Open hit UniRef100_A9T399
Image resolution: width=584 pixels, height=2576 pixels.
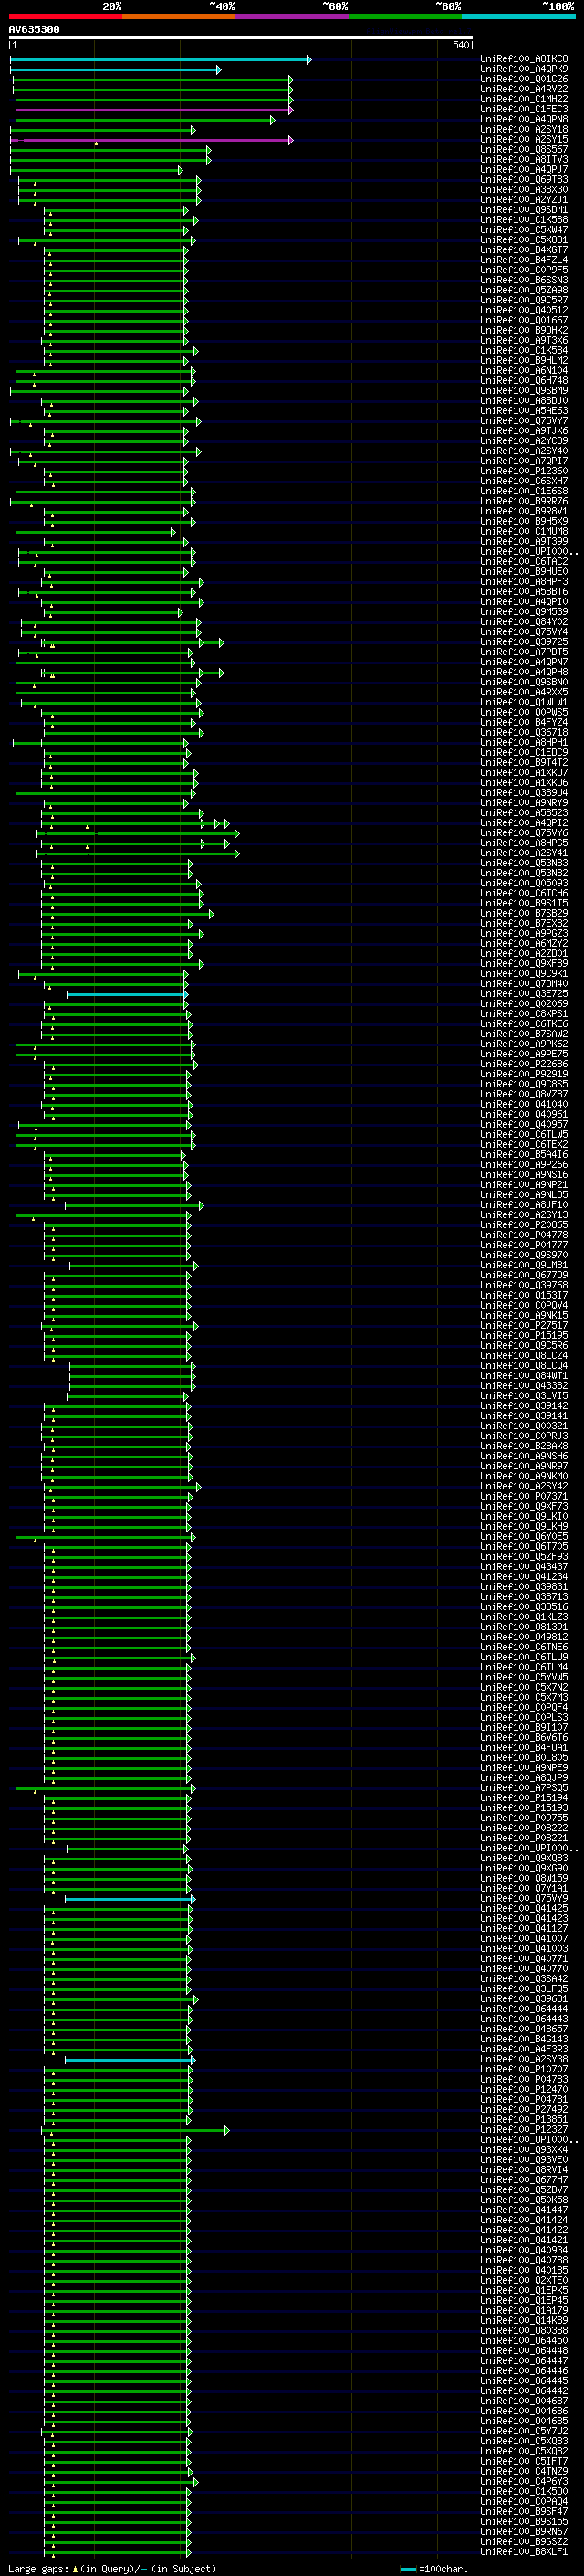pyautogui.click(x=524, y=541)
